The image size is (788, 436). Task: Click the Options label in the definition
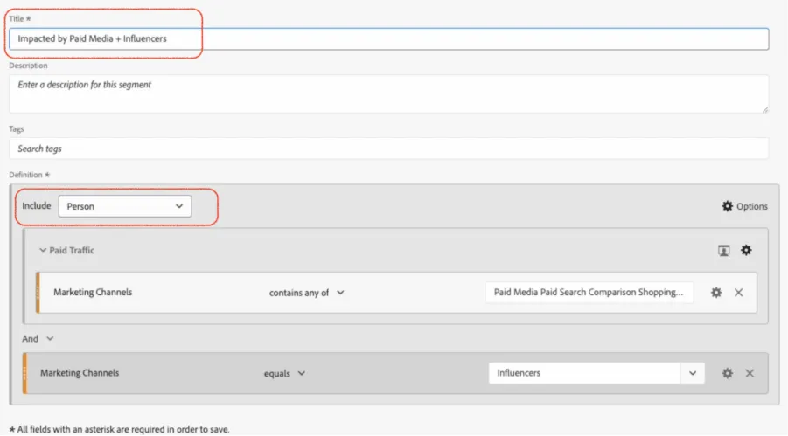coord(752,206)
